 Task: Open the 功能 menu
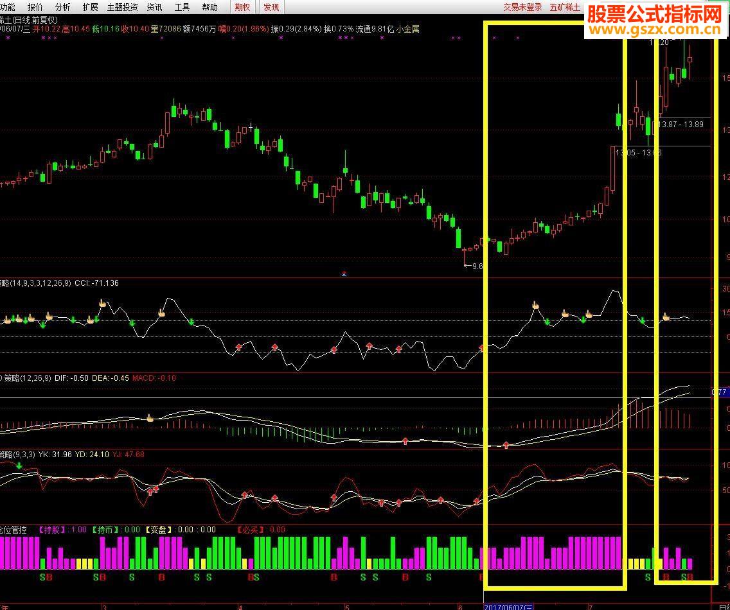point(7,7)
